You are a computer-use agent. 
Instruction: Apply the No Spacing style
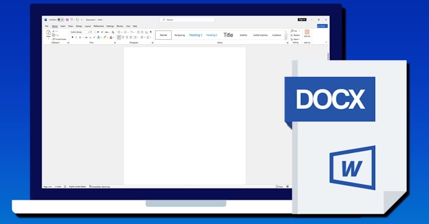180,35
